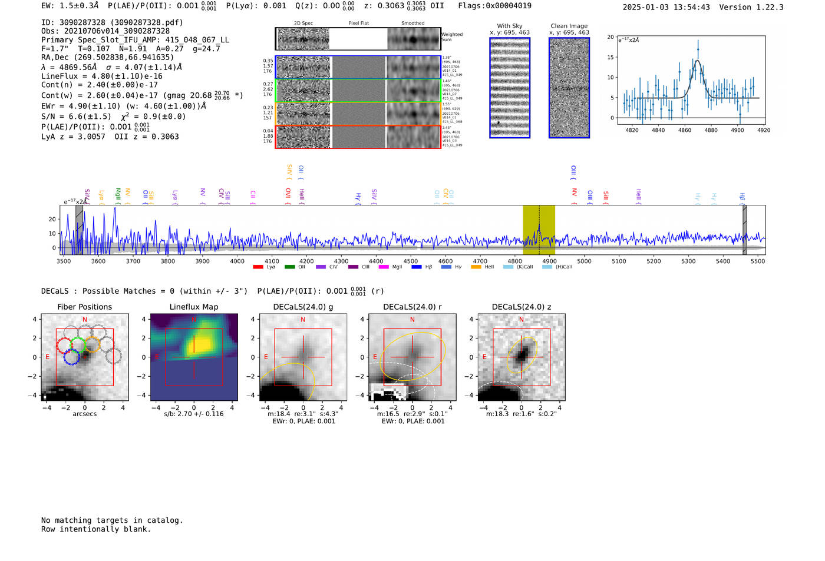The width and height of the screenshot is (825, 561).
Task: Open the Fiber Positions image
Action: pyautogui.click(x=85, y=357)
